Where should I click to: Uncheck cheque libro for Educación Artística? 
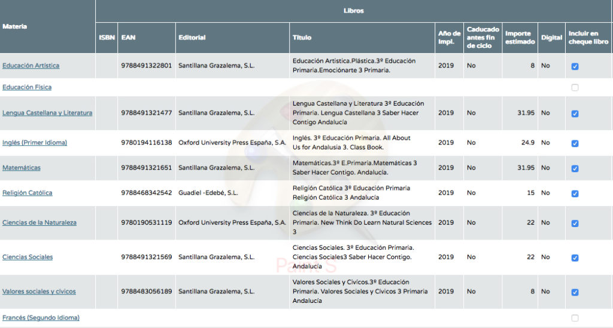[x=575, y=66]
